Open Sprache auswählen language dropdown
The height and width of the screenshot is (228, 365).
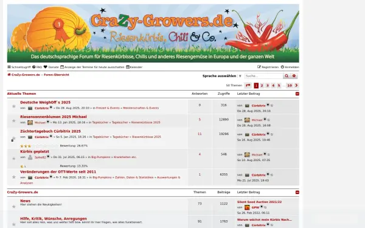[222, 76]
